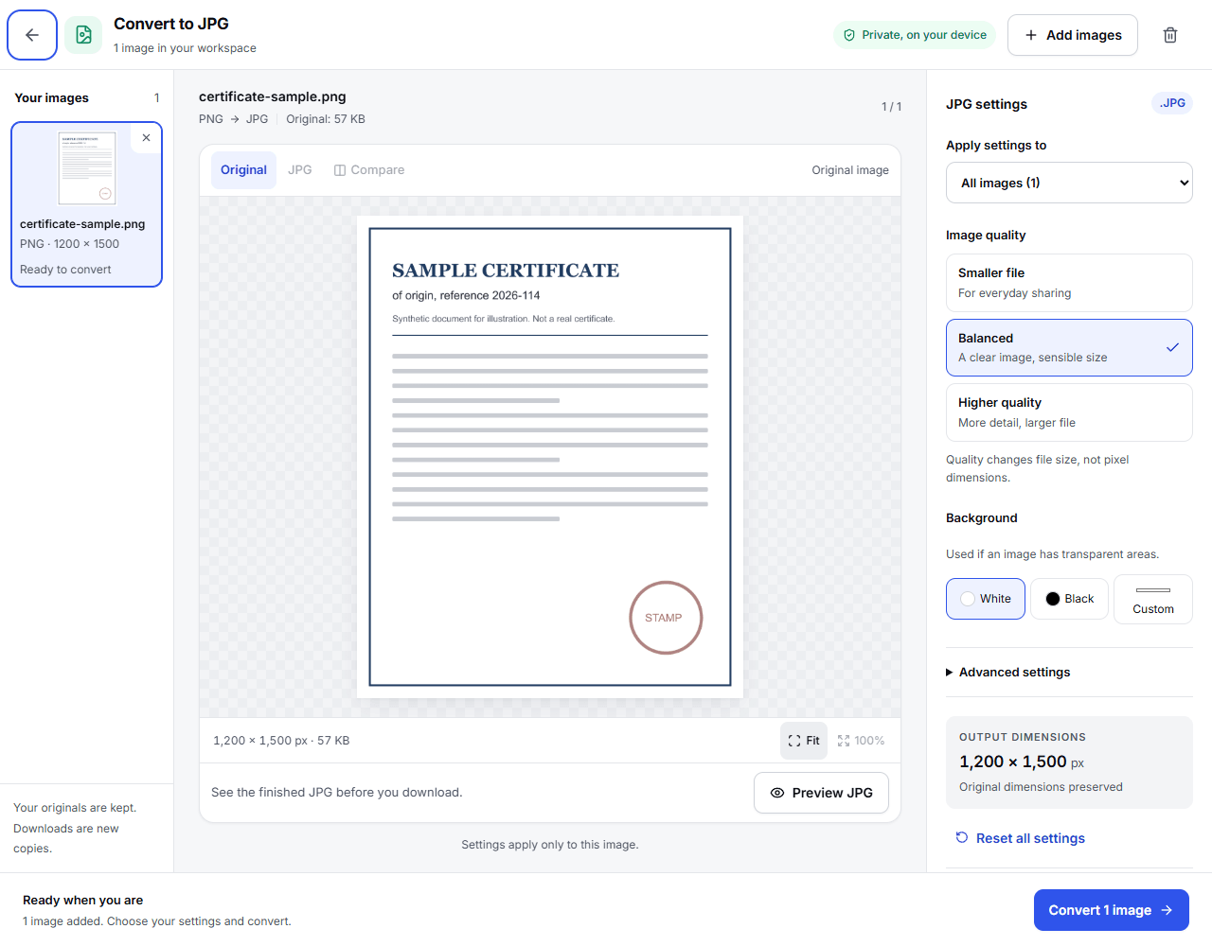Choose Black background
Screen dimensions: 1212x946
pyautogui.click(x=1069, y=599)
